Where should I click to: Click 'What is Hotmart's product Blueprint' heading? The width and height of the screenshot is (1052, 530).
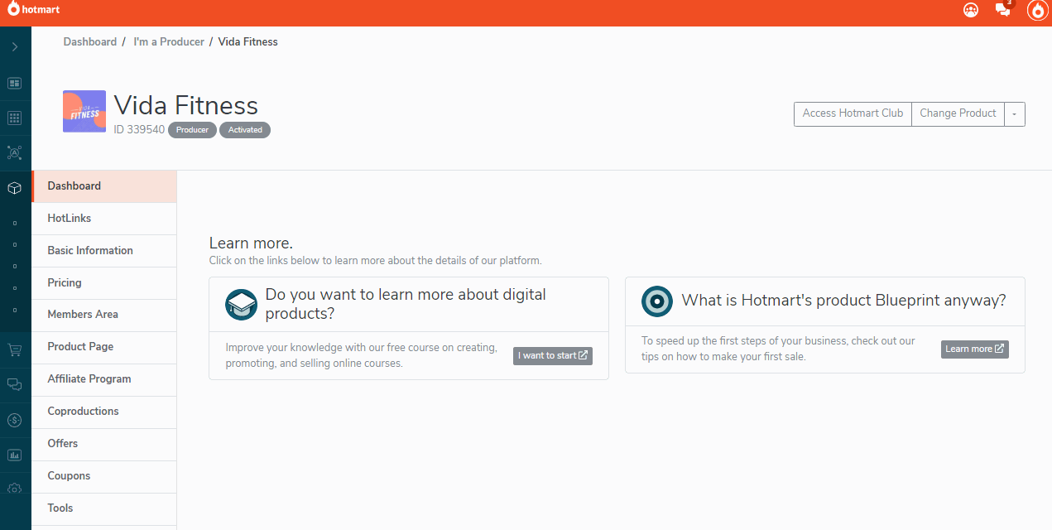(843, 300)
